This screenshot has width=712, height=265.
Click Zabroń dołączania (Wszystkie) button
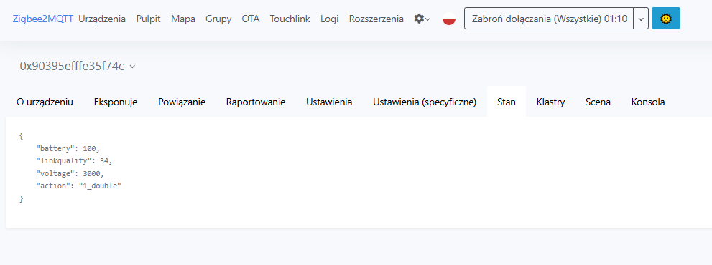[x=549, y=19]
